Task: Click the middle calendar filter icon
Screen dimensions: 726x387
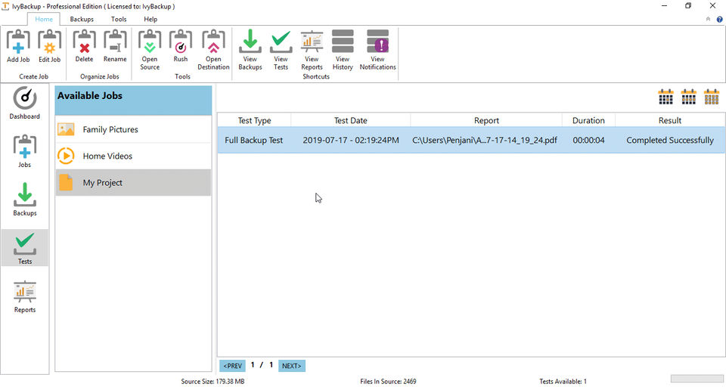Action: 688,97
